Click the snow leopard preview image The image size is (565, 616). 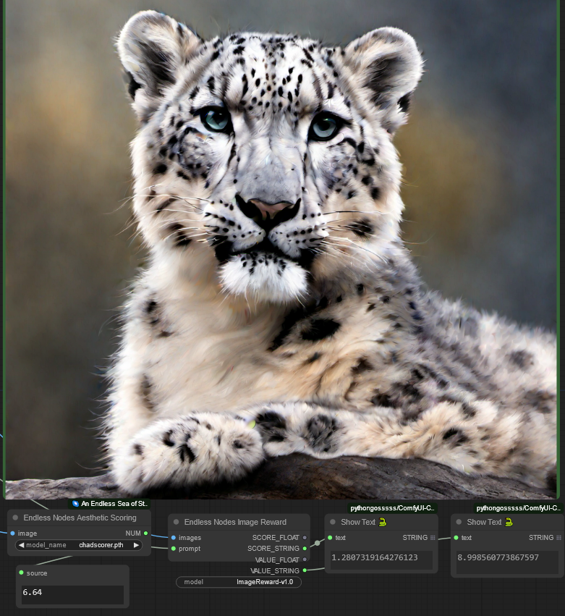pyautogui.click(x=282, y=246)
